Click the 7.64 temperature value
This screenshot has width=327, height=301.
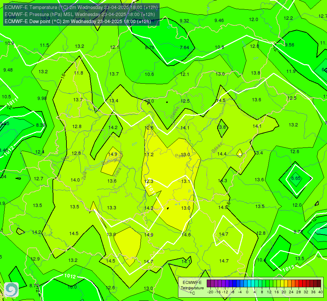pyautogui.click(x=184, y=47)
